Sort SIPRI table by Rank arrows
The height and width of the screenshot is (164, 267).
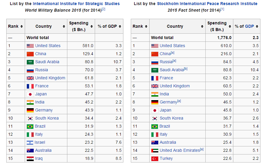[146, 27]
